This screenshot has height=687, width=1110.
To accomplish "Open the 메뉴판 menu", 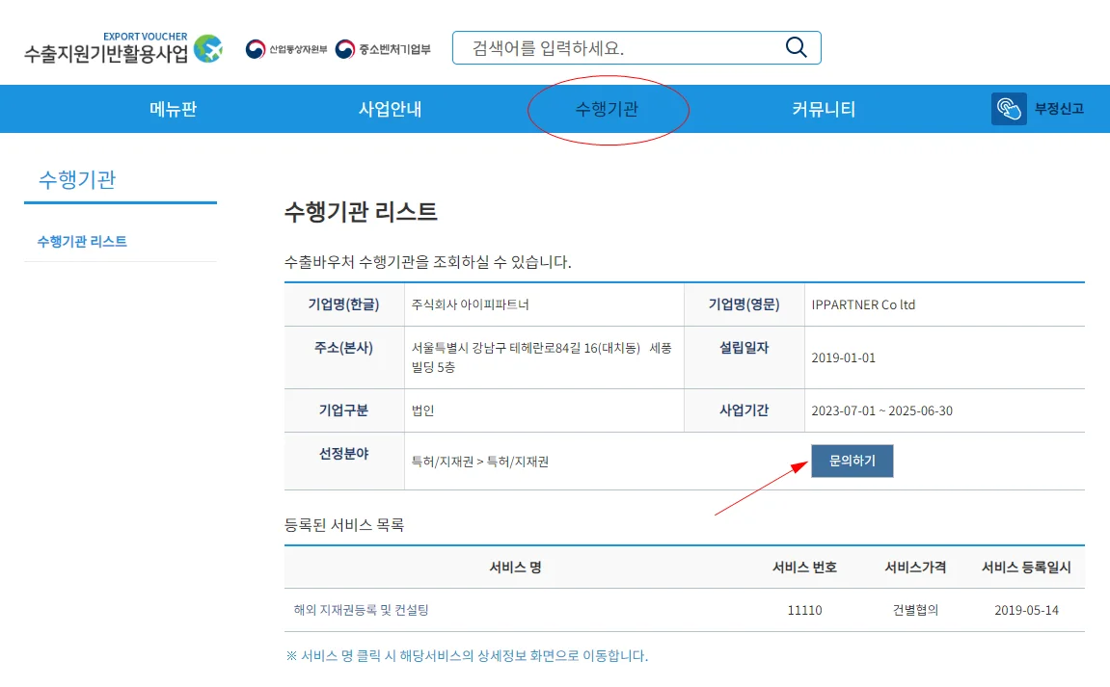I will (173, 109).
